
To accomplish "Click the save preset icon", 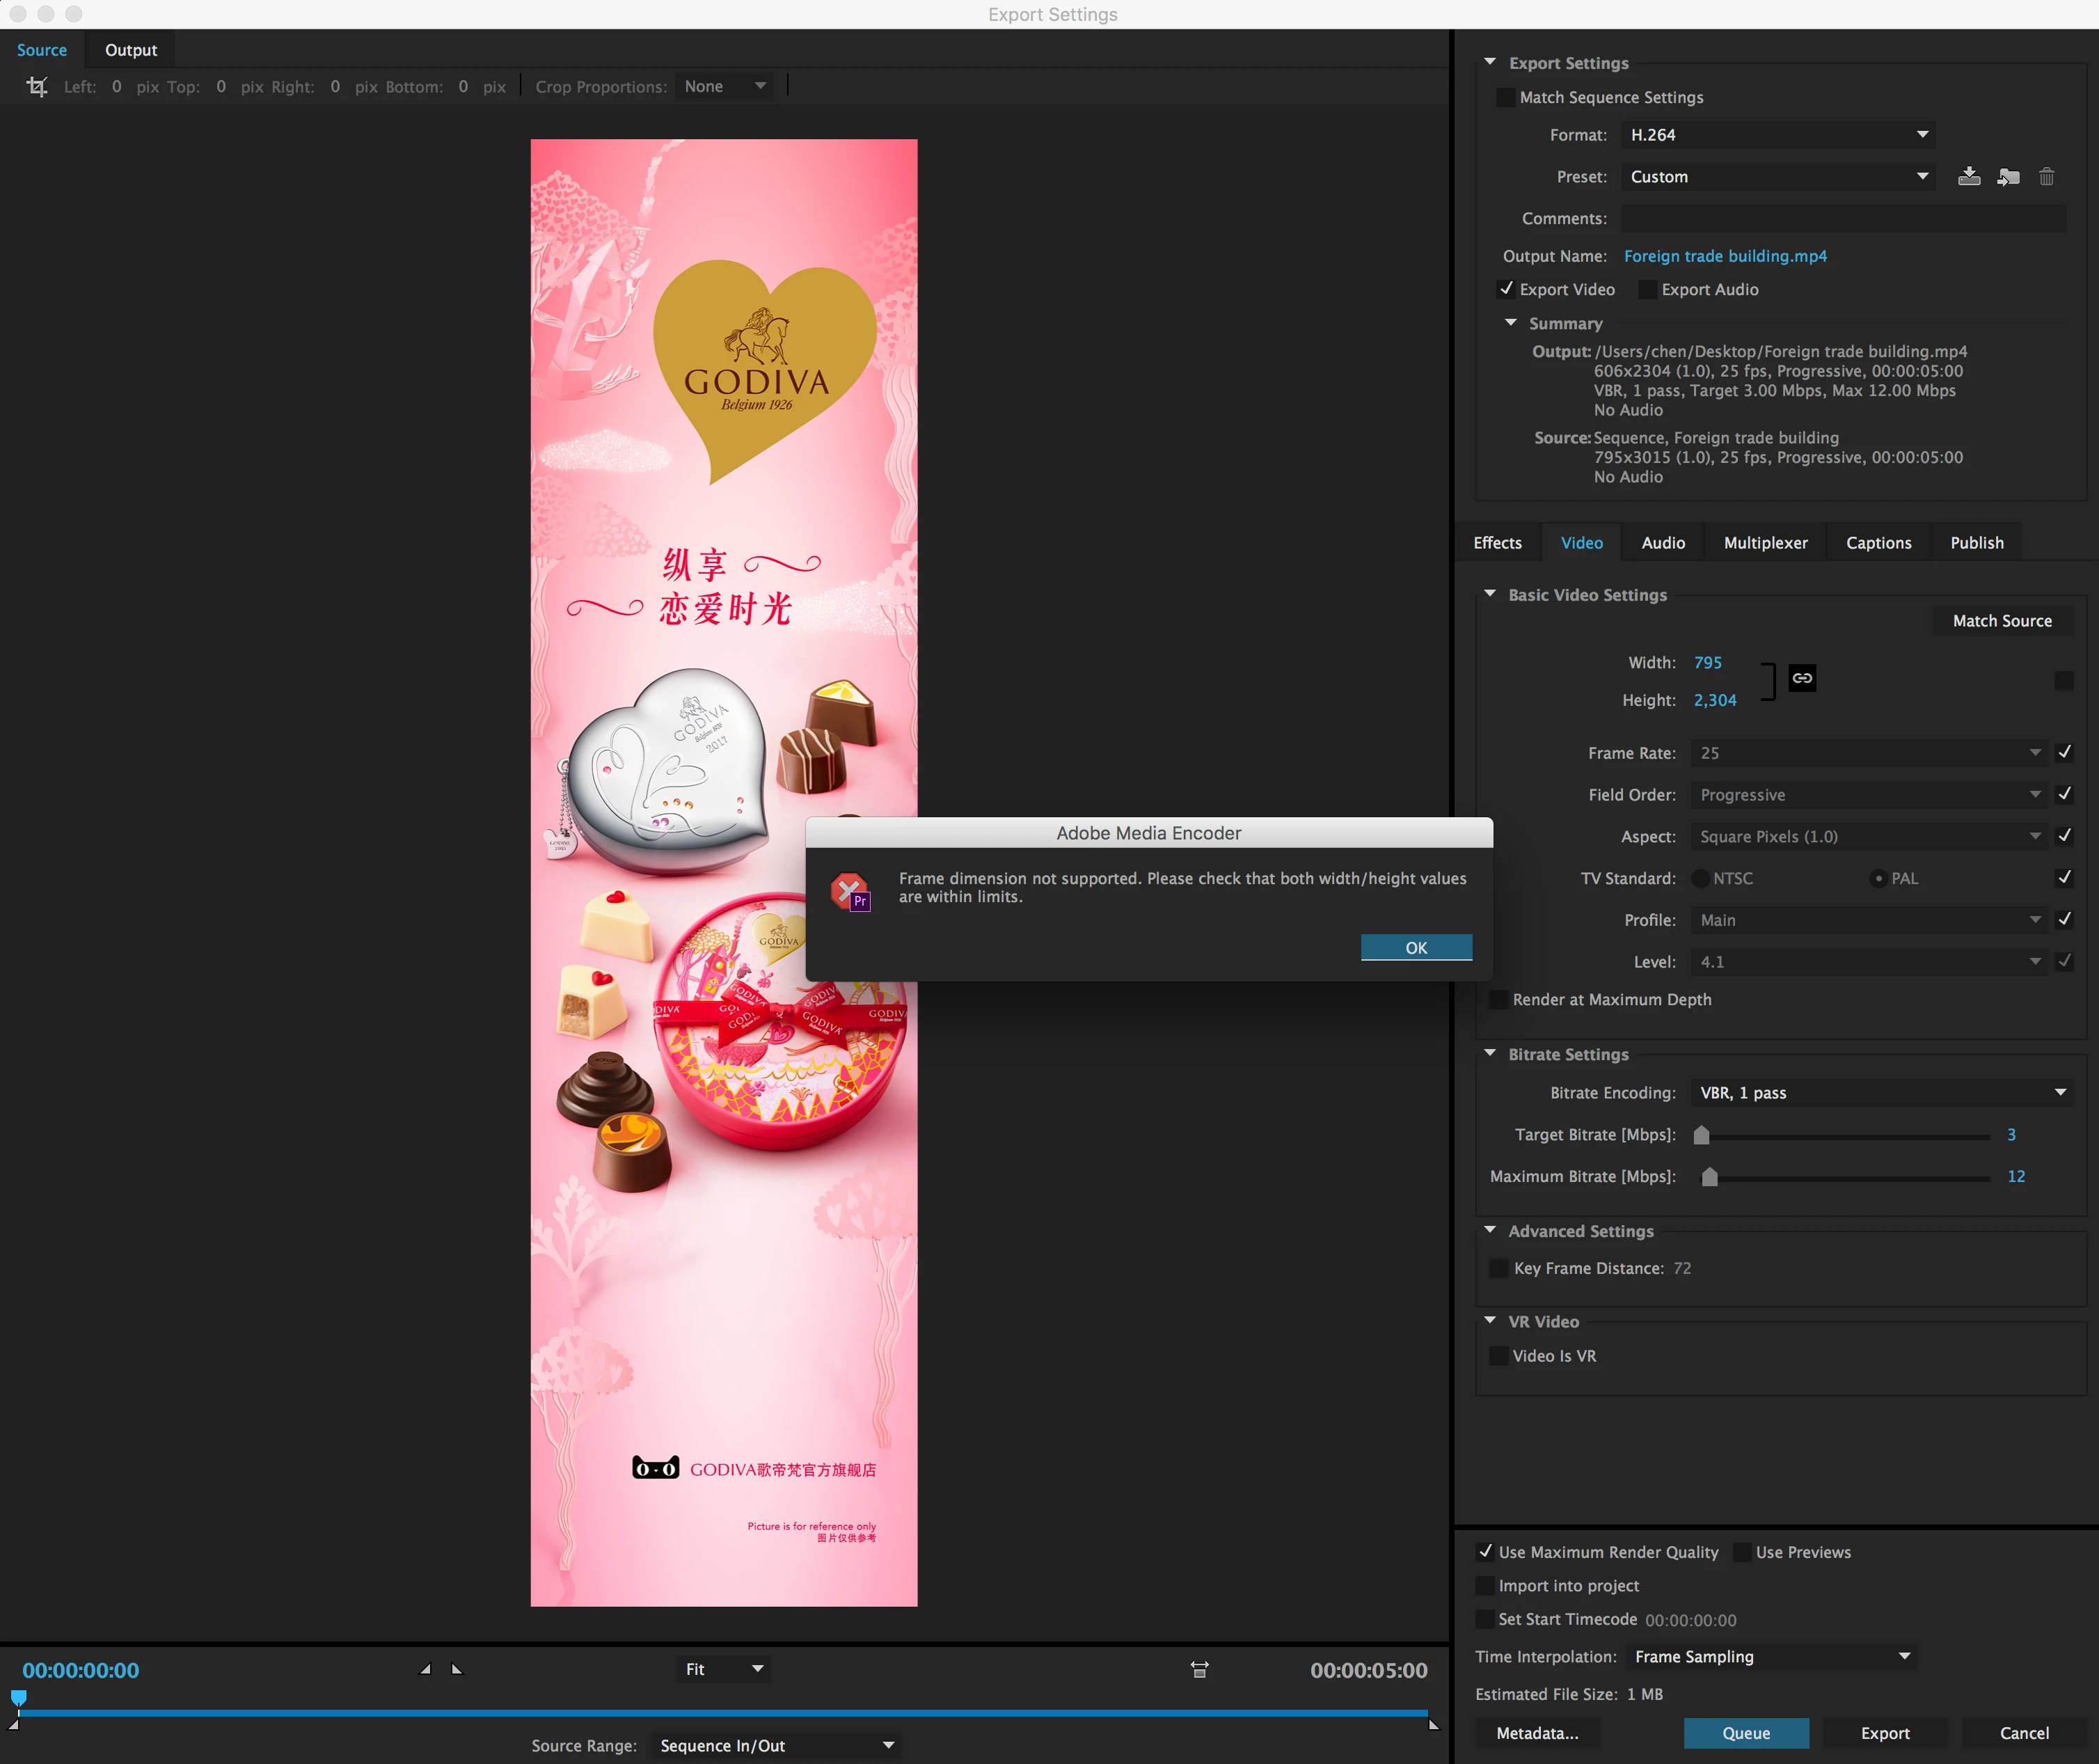I will coord(1968,177).
